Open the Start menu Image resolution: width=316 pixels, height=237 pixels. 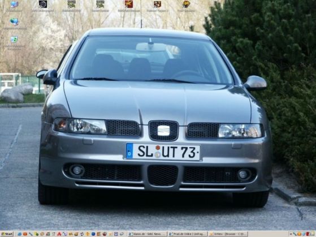[7, 234]
